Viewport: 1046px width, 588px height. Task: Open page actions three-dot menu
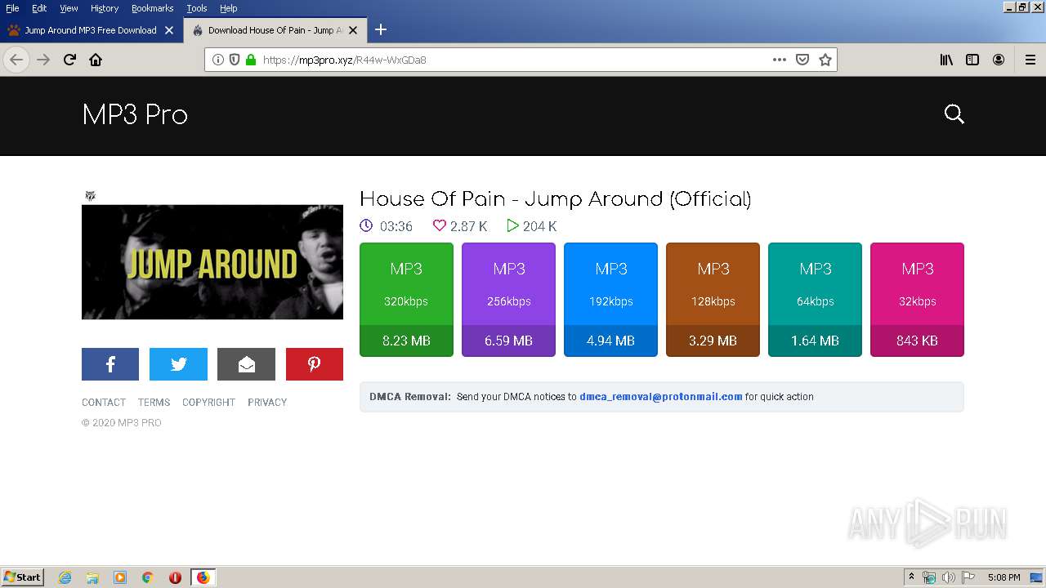coord(780,60)
